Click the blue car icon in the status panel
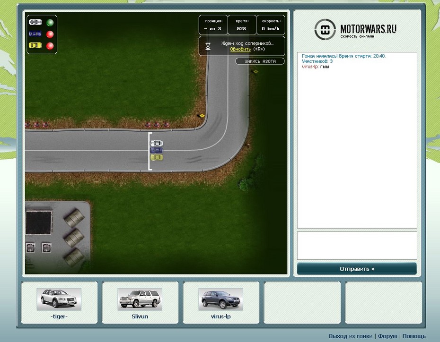 (35, 34)
